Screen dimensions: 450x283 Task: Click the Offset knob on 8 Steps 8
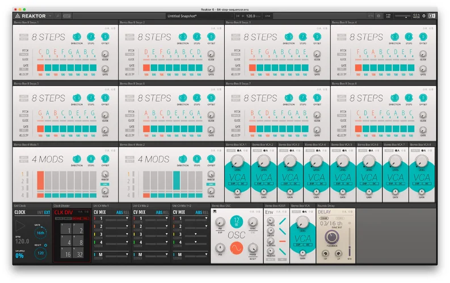[x=423, y=98]
